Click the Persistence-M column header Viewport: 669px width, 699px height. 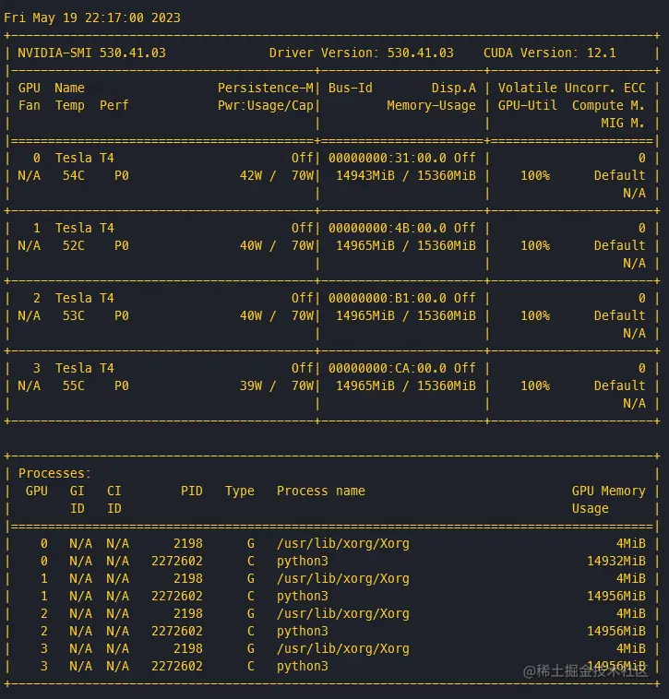coord(266,88)
